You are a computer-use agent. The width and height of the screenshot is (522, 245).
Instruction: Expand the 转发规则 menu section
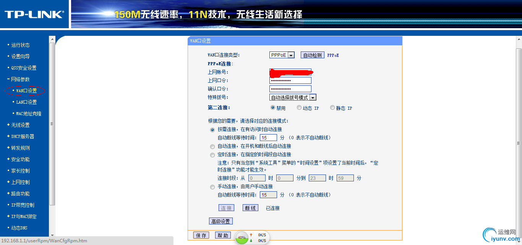click(x=20, y=148)
